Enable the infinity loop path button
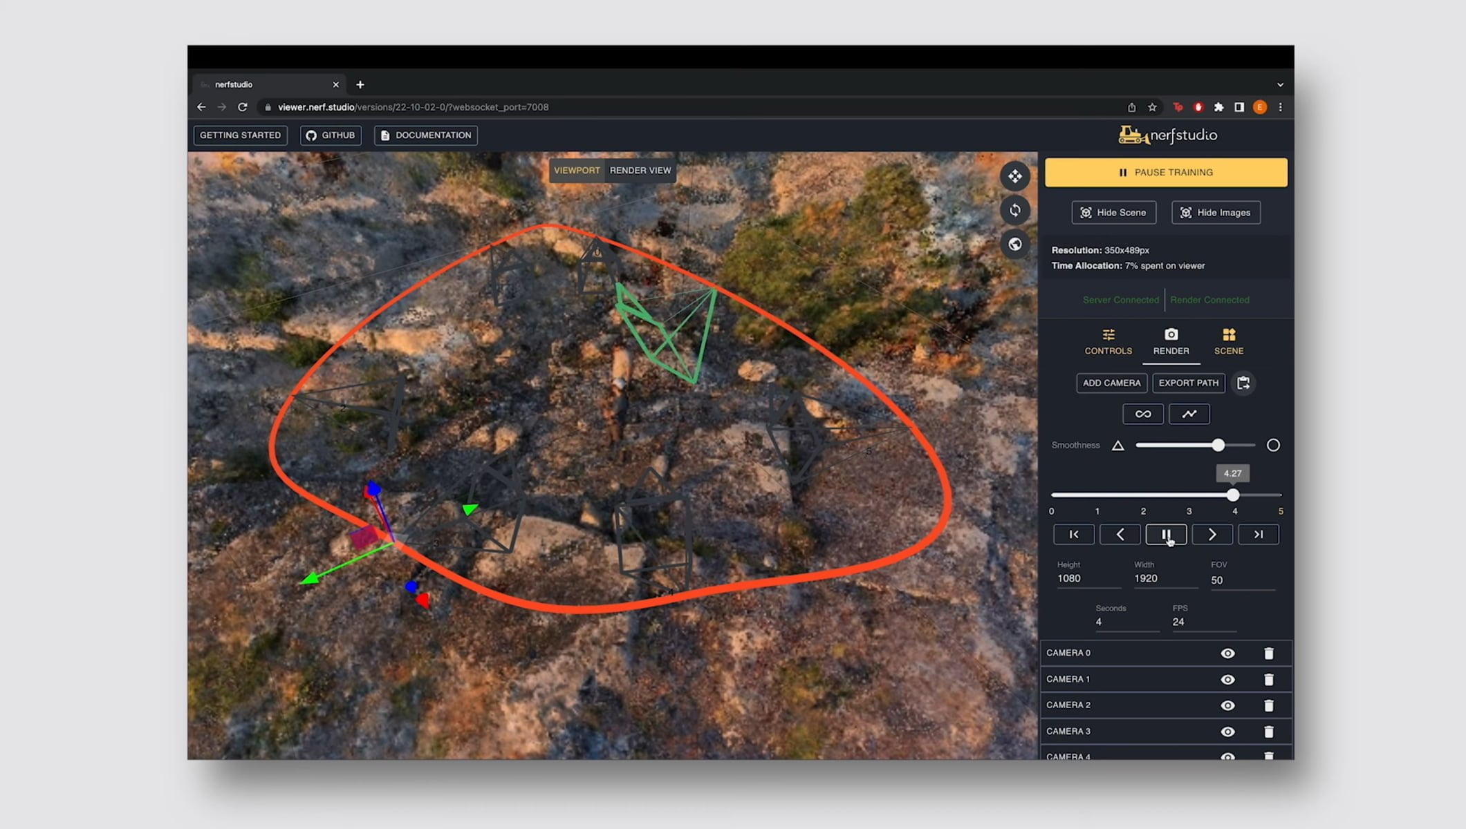1466x829 pixels. pyautogui.click(x=1142, y=414)
